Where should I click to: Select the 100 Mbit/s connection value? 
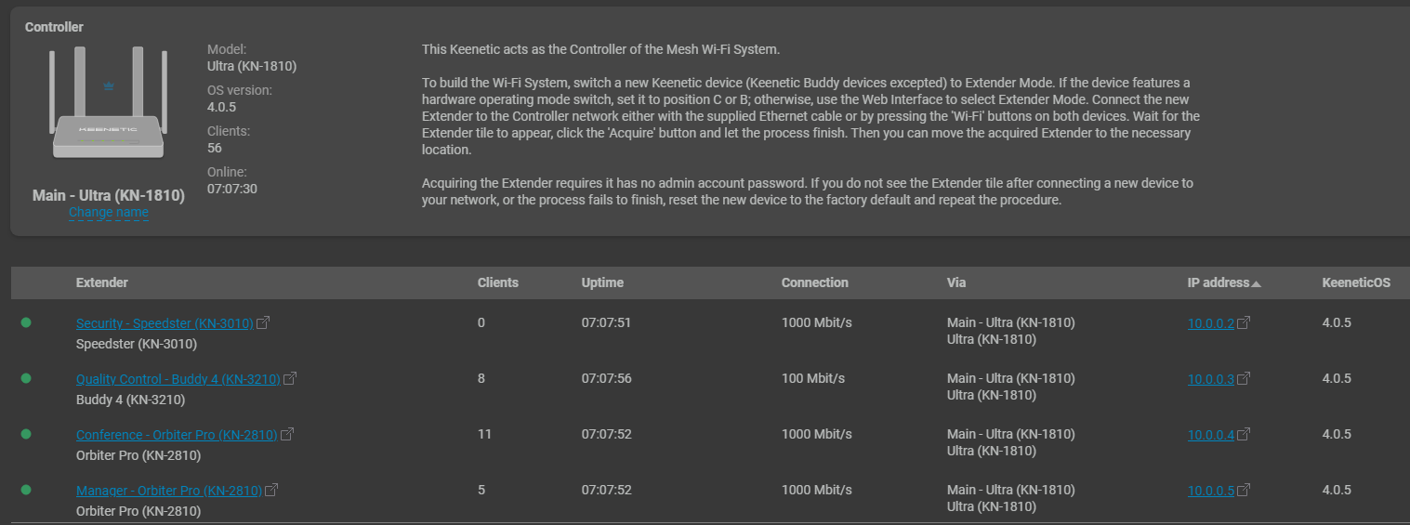(813, 378)
